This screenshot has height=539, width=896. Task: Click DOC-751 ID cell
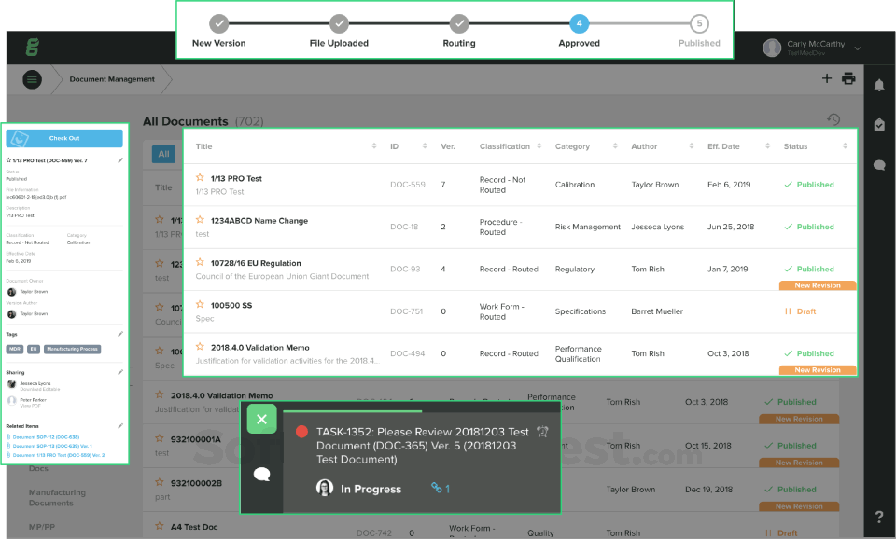406,311
